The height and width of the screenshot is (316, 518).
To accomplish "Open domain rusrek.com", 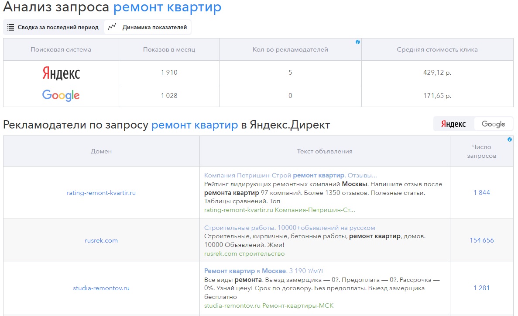I will 101,240.
